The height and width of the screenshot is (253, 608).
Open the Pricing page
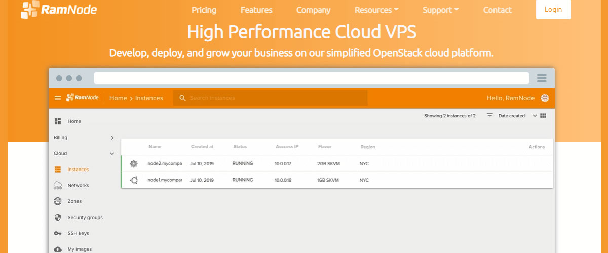pyautogui.click(x=204, y=10)
